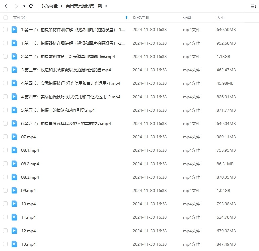
Task: Tick checkbox for 2.第二节 video
Action: (5, 56)
